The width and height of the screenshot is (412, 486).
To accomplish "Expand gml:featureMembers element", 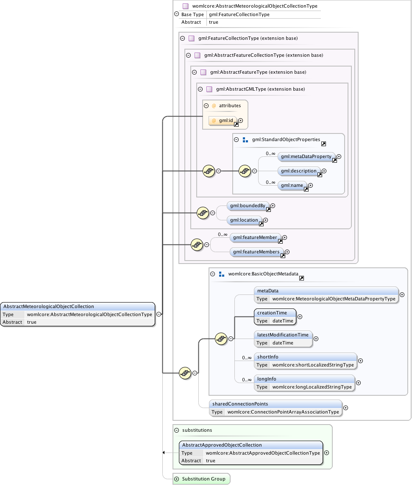I will (287, 252).
